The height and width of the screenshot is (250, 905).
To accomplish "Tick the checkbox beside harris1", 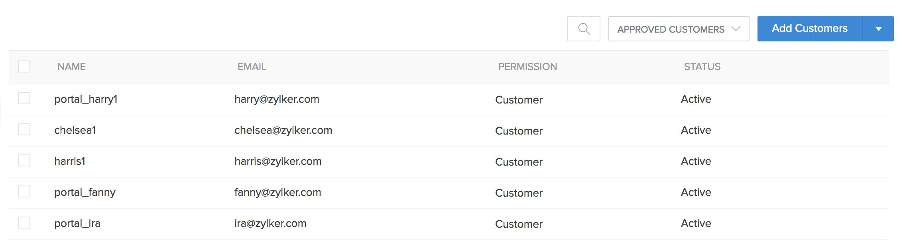I will 24,160.
